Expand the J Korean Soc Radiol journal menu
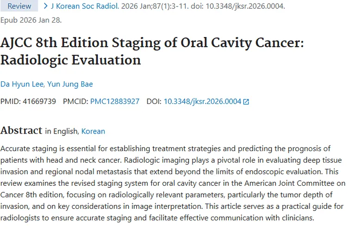 pos(85,6)
